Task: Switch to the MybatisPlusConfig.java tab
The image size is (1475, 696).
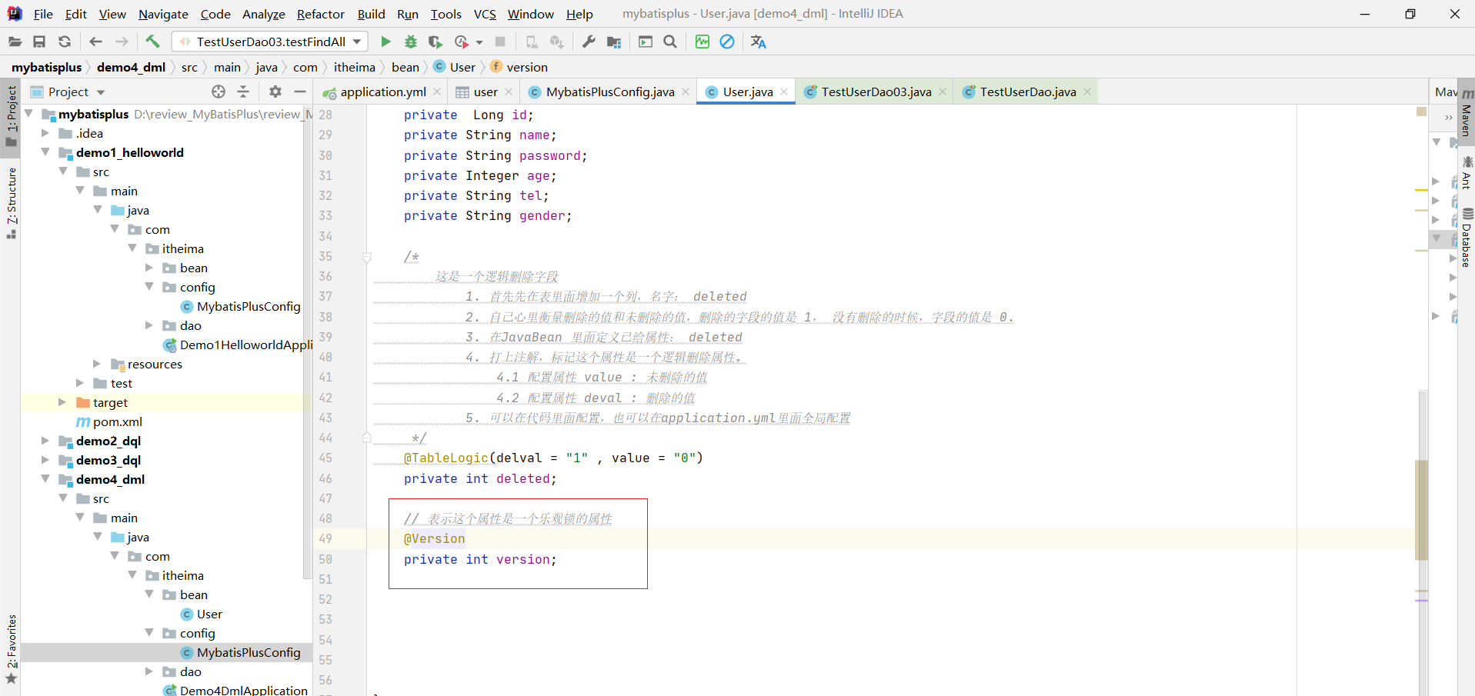Action: click(609, 92)
